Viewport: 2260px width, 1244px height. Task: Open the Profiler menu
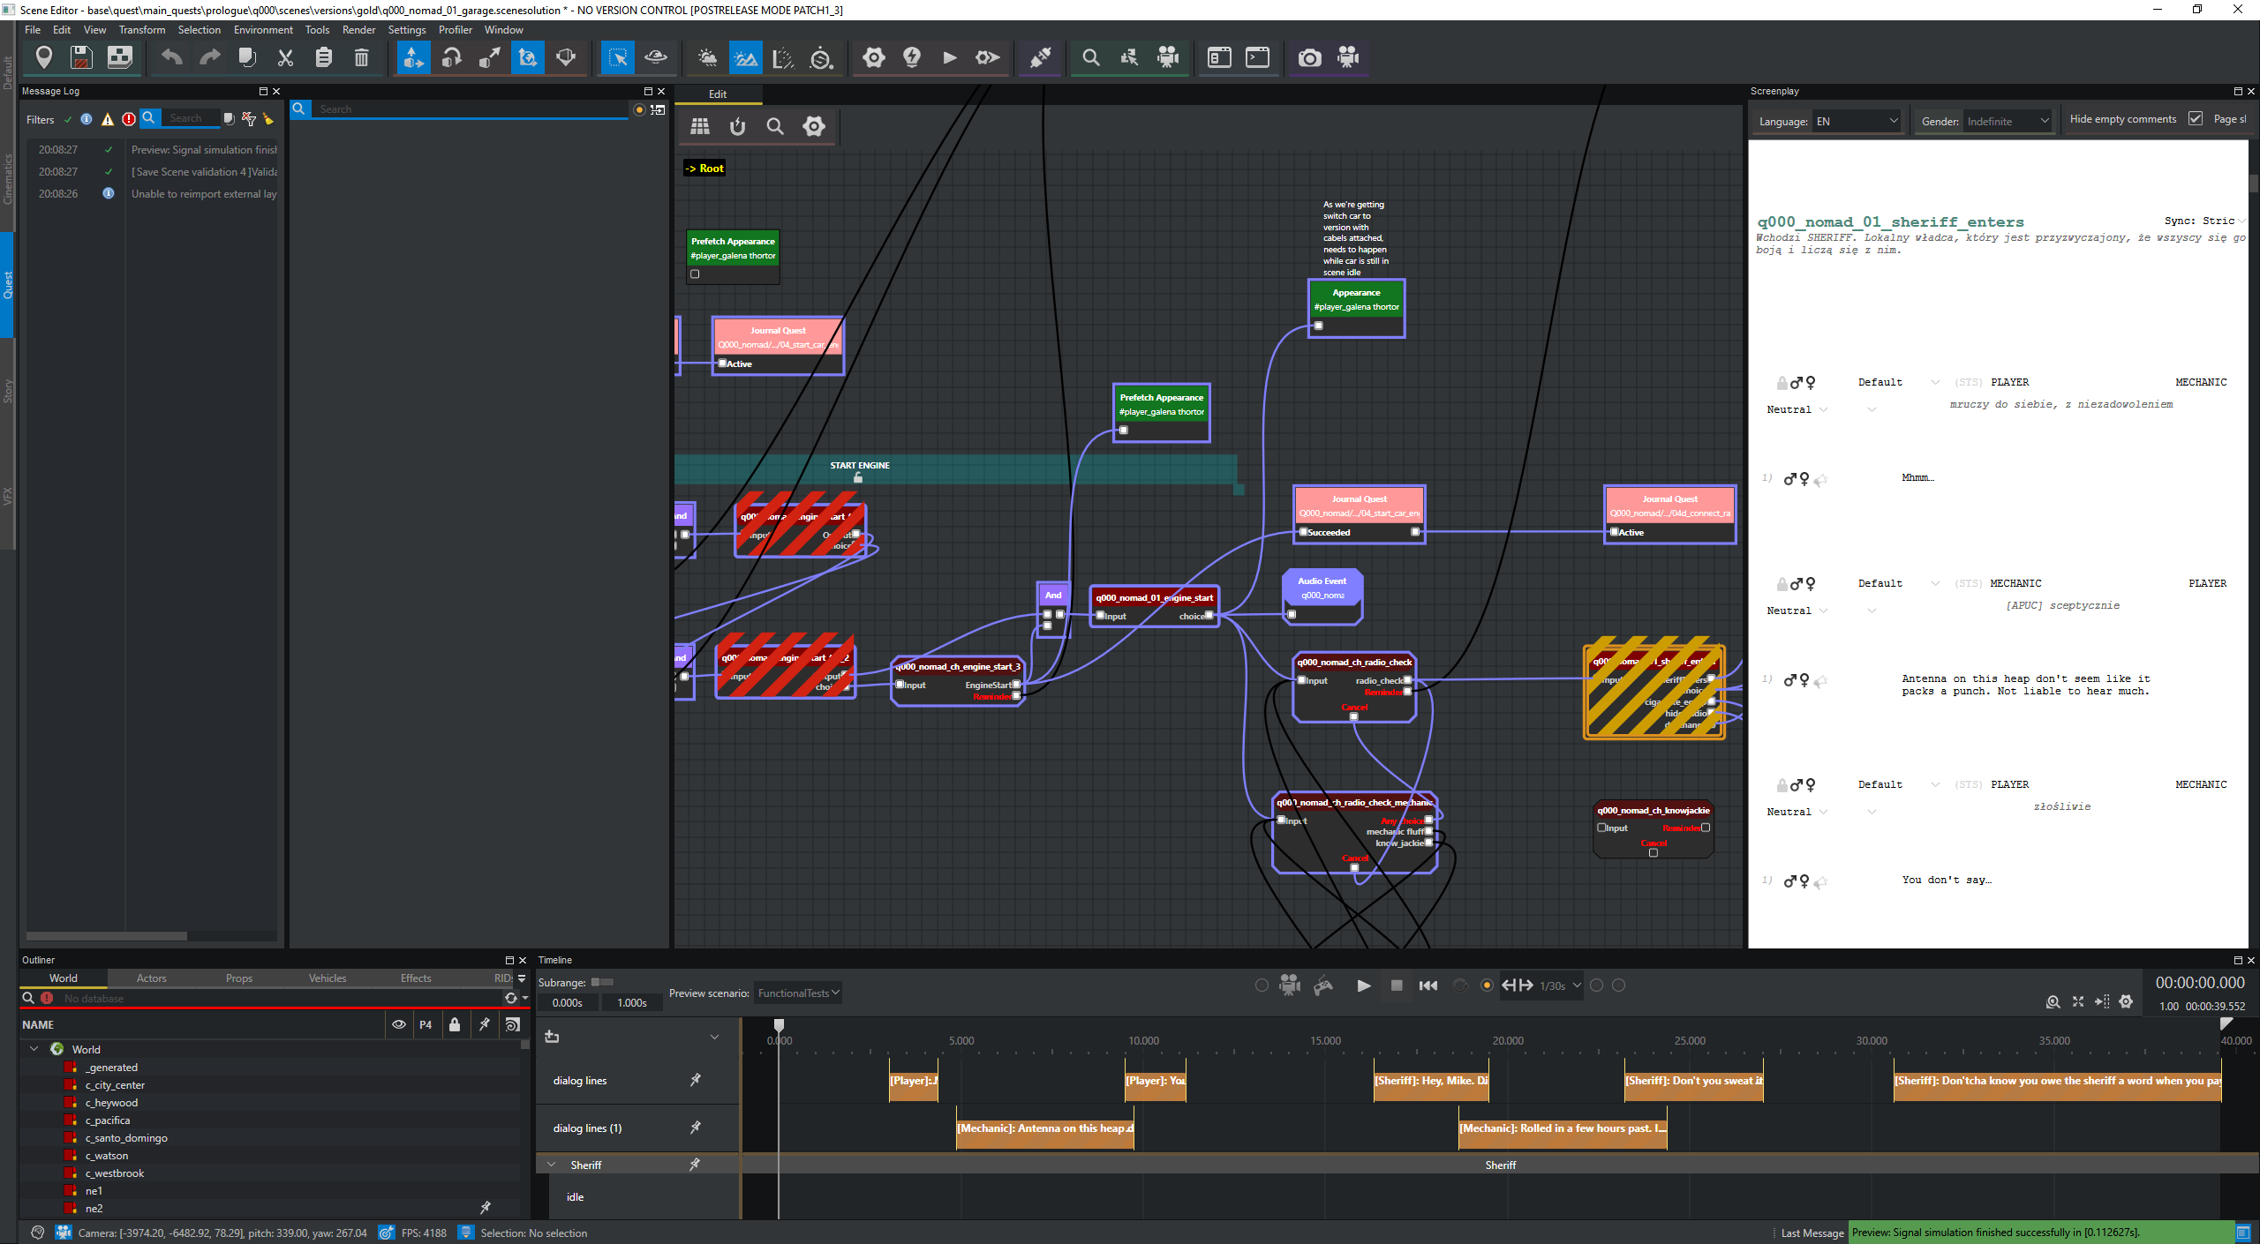[x=456, y=30]
